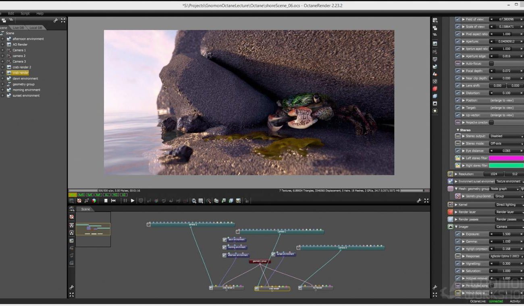Pause the current render
Screen dimensions: 524x306
(125, 201)
